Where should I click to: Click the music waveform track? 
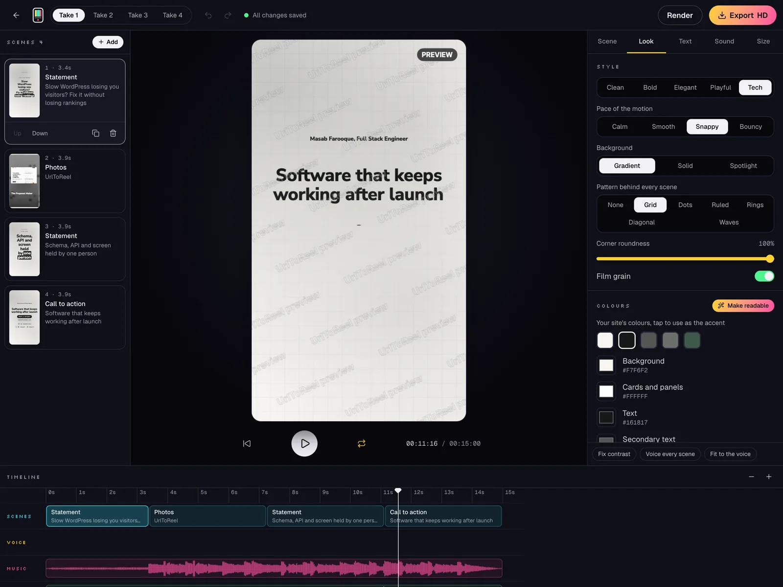274,568
